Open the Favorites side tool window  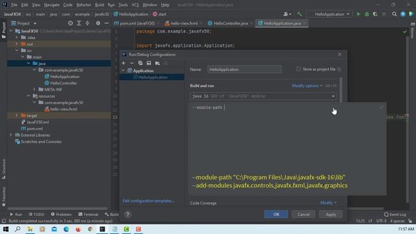coord(4,197)
